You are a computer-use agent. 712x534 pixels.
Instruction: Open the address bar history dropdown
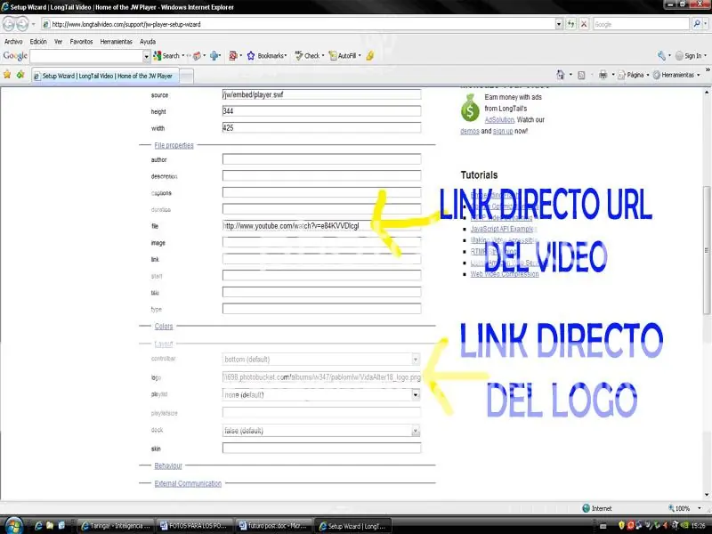[559, 24]
